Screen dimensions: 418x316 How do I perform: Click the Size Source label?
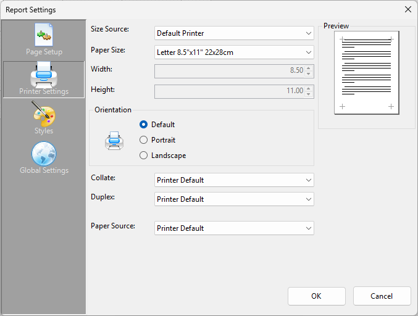point(110,29)
